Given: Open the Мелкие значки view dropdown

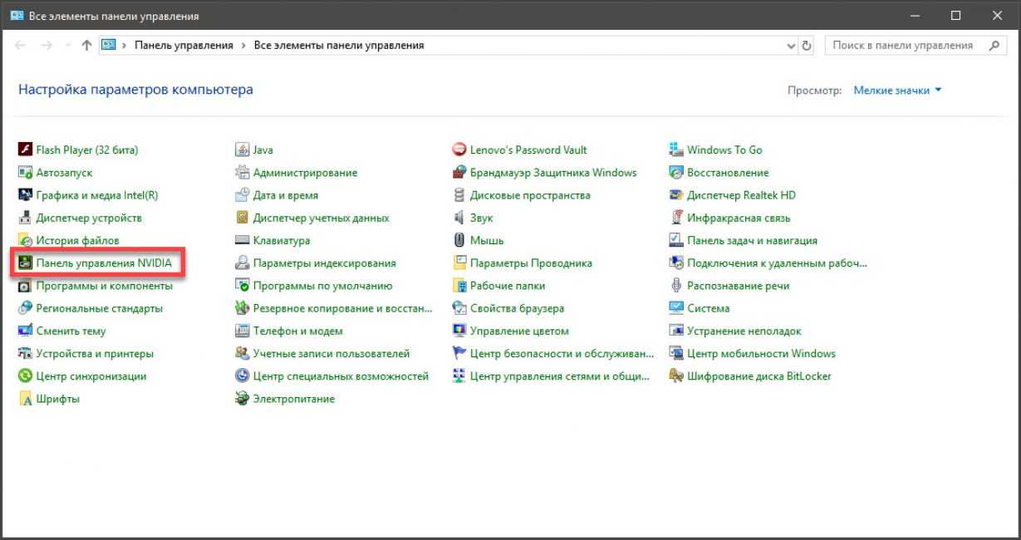Looking at the screenshot, I should 897,91.
